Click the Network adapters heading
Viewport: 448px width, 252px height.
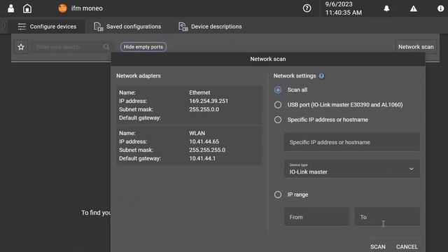coord(139,76)
